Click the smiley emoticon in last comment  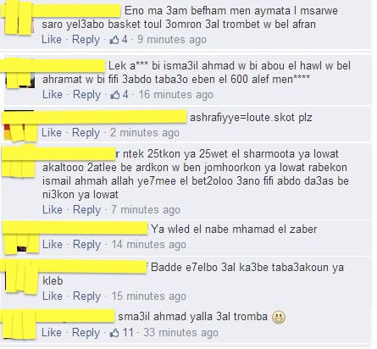click(x=279, y=318)
